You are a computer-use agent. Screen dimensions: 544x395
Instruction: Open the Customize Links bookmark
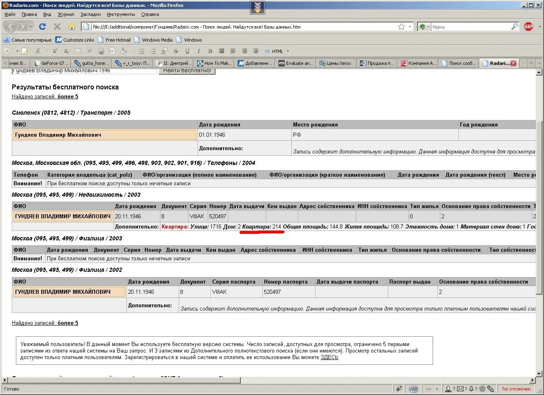[x=75, y=40]
